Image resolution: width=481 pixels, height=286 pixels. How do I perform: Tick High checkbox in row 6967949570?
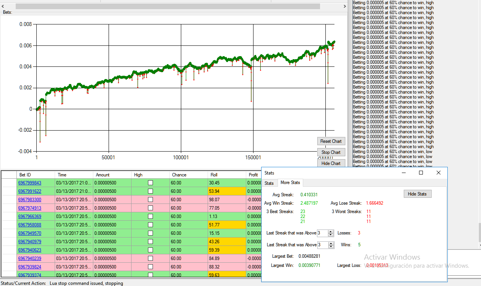click(150, 233)
